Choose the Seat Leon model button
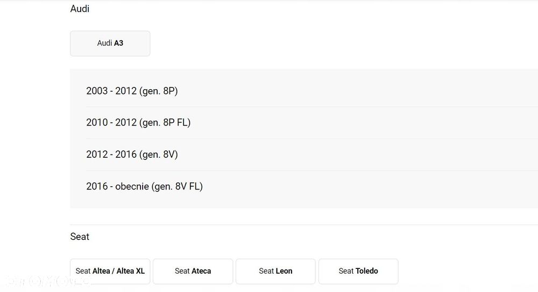This screenshot has width=538, height=292. click(275, 271)
